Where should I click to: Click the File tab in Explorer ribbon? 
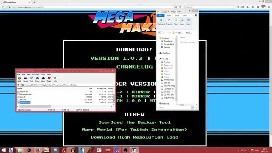pos(161,15)
